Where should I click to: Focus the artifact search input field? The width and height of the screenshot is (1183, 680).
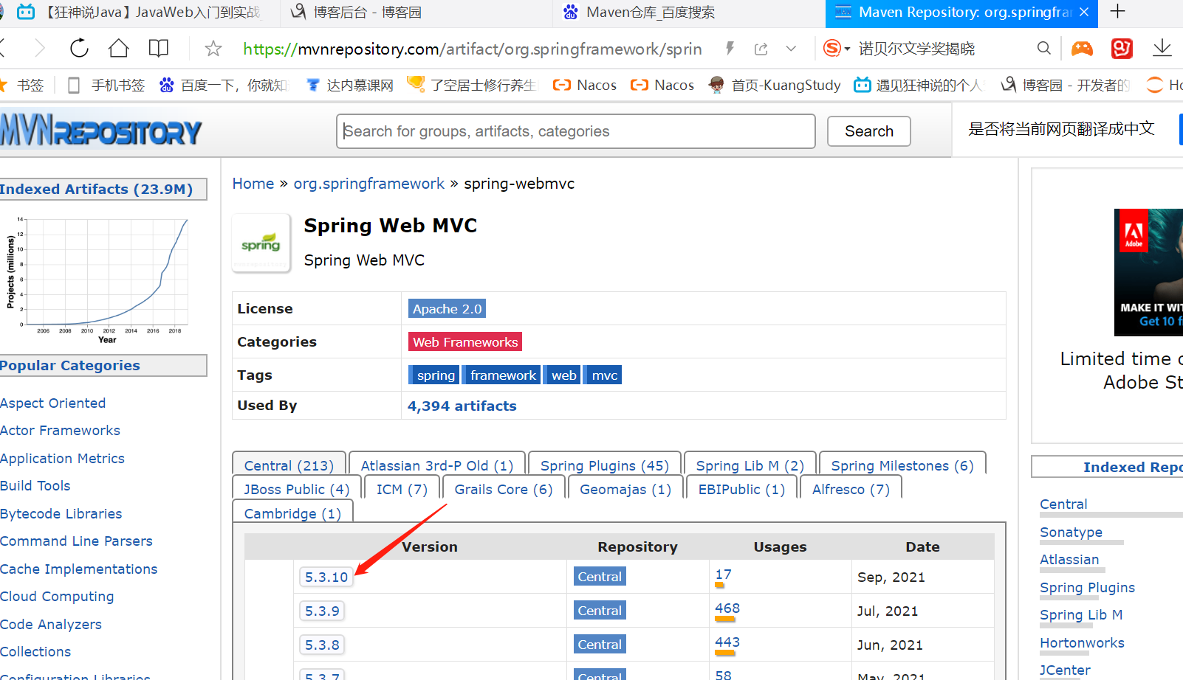(576, 131)
